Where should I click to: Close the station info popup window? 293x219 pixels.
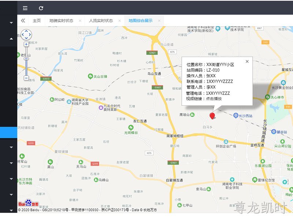coord(247,61)
